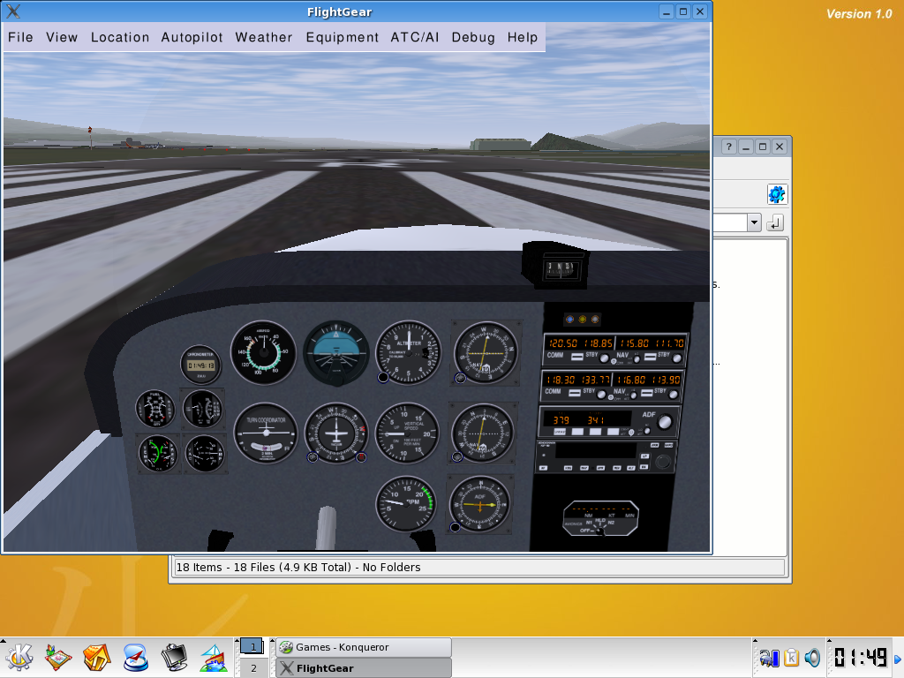Click the autopilot DN button
This screenshot has width=904, height=678.
[x=644, y=467]
